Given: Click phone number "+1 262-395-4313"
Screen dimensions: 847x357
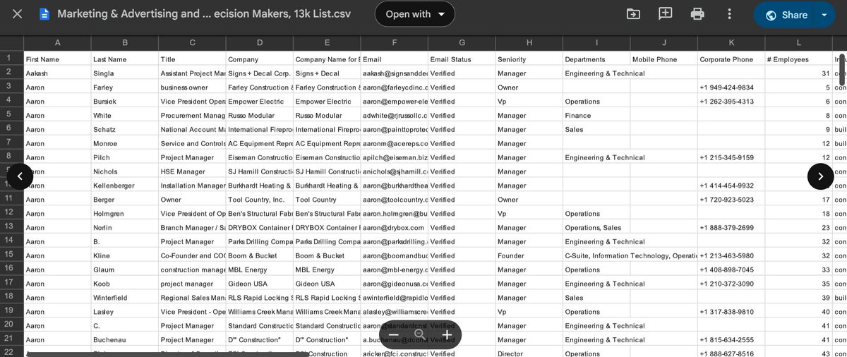Looking at the screenshot, I should tap(731, 102).
